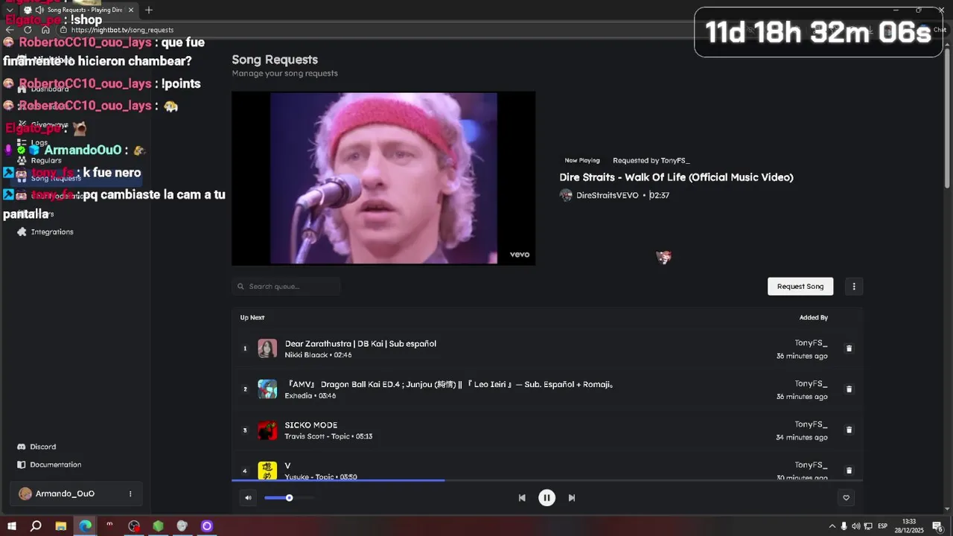The height and width of the screenshot is (536, 953).
Task: Delete Dragon Ball Kai ED.4 AMV song
Action: click(x=849, y=389)
